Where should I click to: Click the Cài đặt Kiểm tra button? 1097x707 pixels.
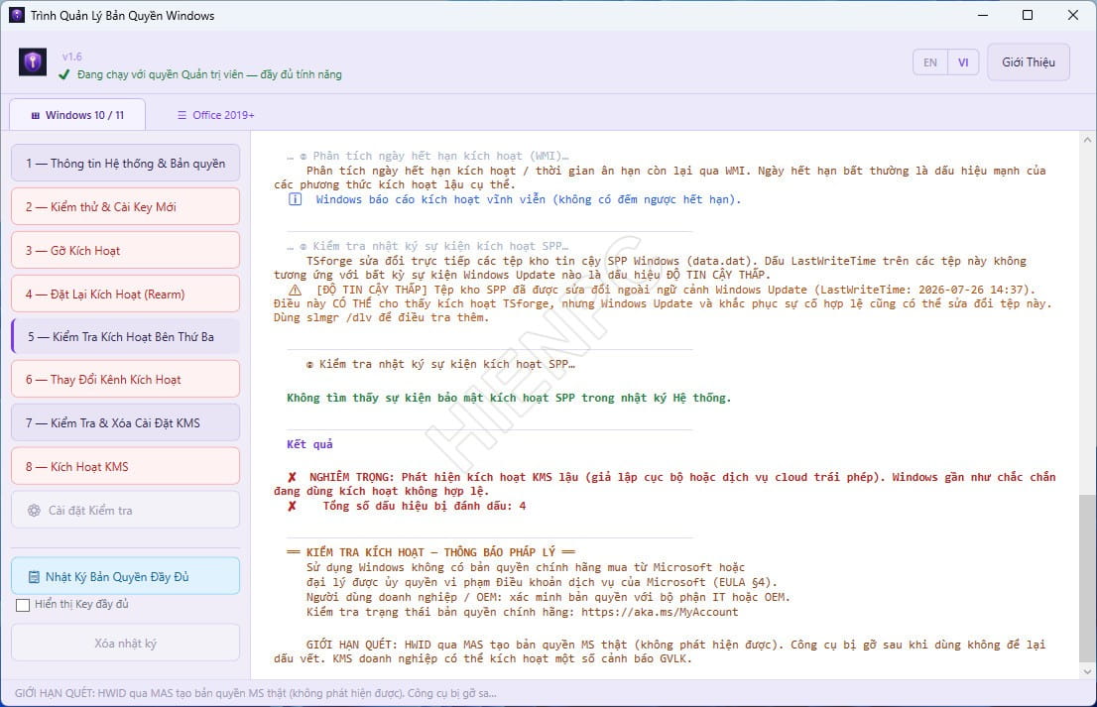tap(125, 510)
